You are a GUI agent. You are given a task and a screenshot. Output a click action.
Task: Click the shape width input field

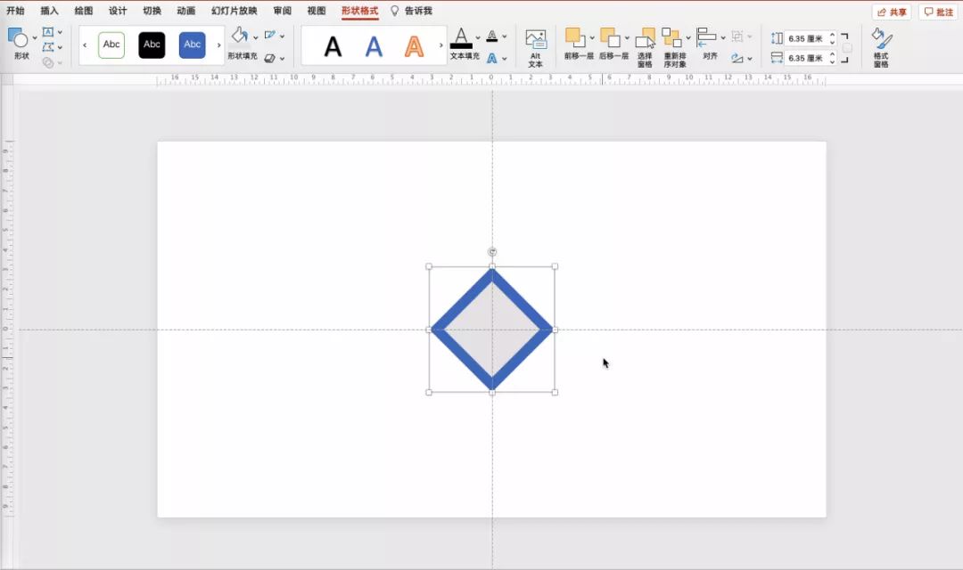[x=805, y=58]
